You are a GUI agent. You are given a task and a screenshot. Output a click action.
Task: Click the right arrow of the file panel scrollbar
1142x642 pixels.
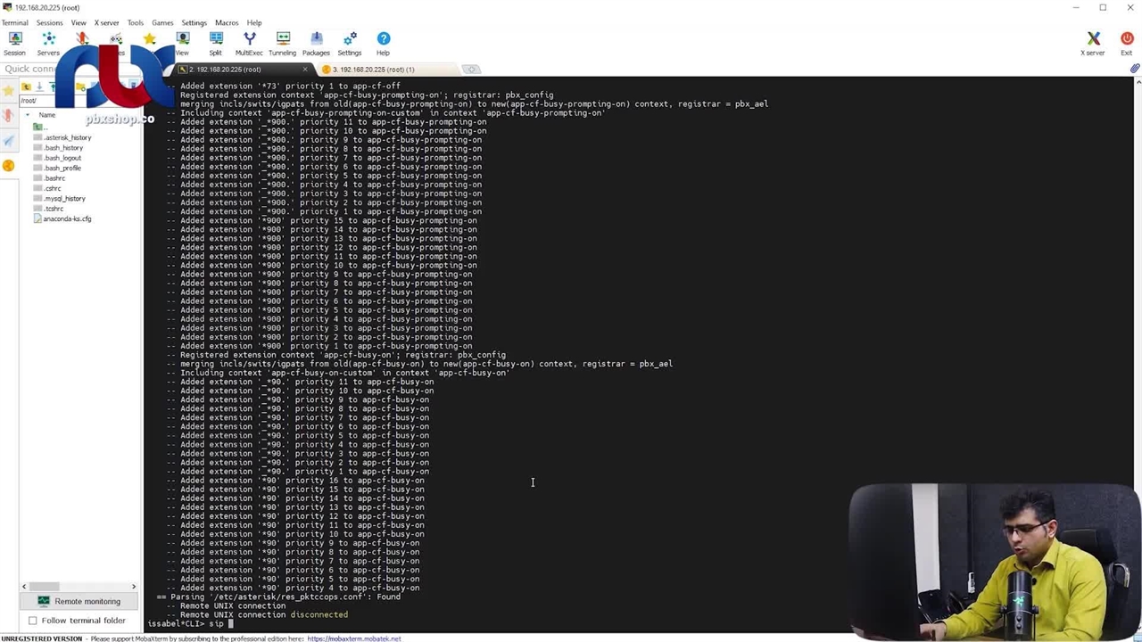134,587
